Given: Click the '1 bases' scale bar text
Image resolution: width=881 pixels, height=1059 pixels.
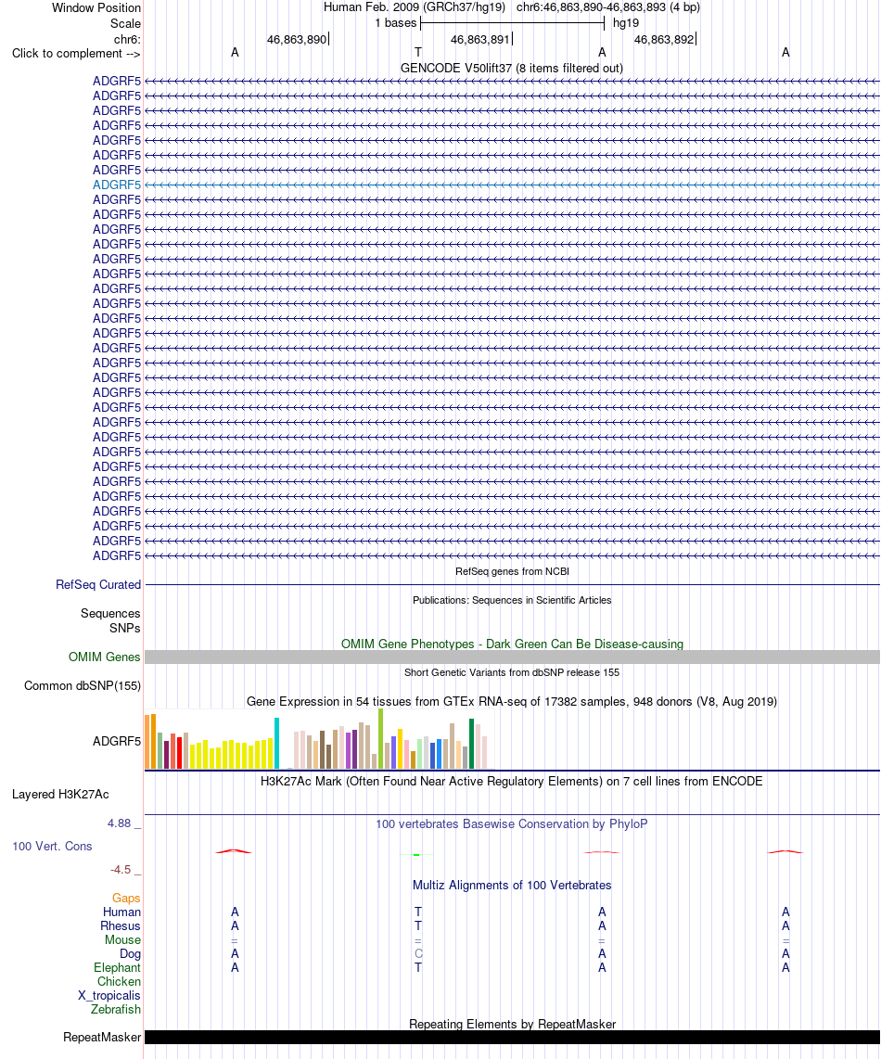Looking at the screenshot, I should (396, 23).
